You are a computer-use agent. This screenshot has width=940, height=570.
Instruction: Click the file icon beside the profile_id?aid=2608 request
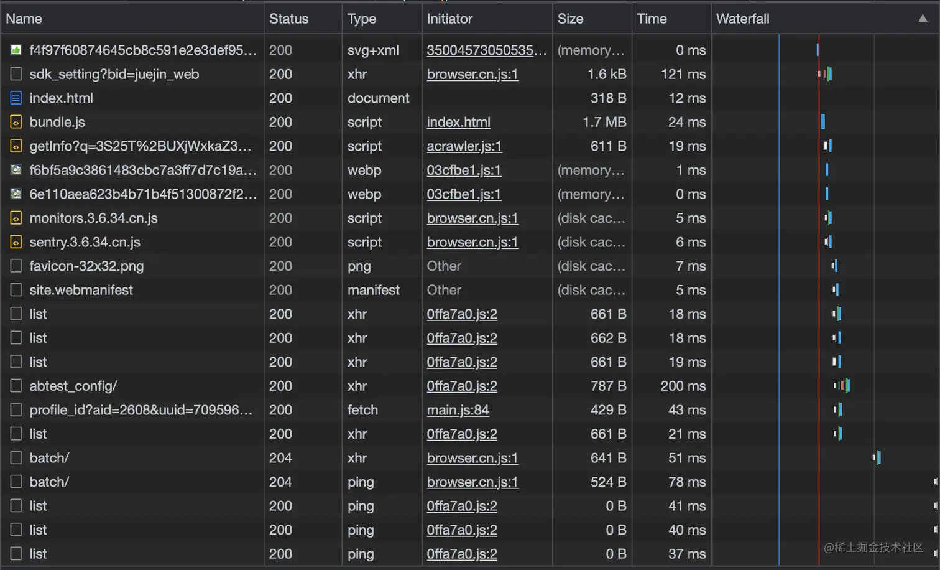point(16,410)
